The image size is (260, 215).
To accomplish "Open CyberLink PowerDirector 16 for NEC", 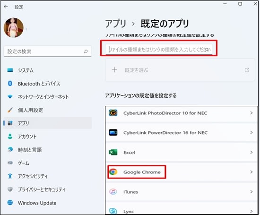I will 181,133.
